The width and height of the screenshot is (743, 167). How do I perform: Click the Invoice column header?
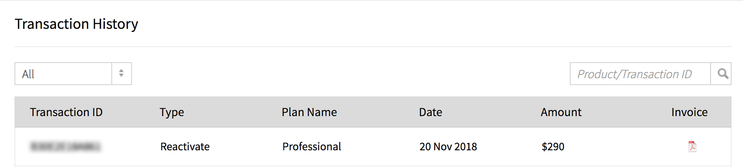[689, 112]
